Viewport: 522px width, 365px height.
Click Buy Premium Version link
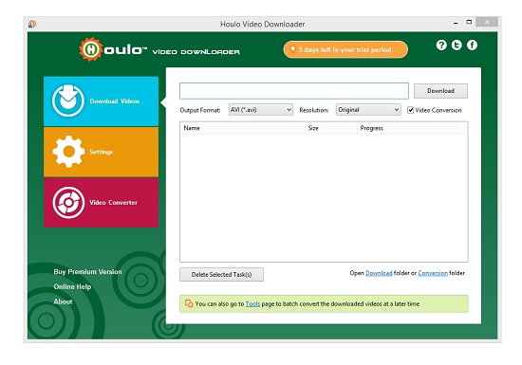(87, 271)
